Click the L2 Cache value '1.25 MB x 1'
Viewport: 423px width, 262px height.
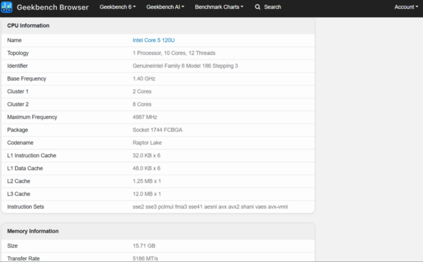[147, 182]
